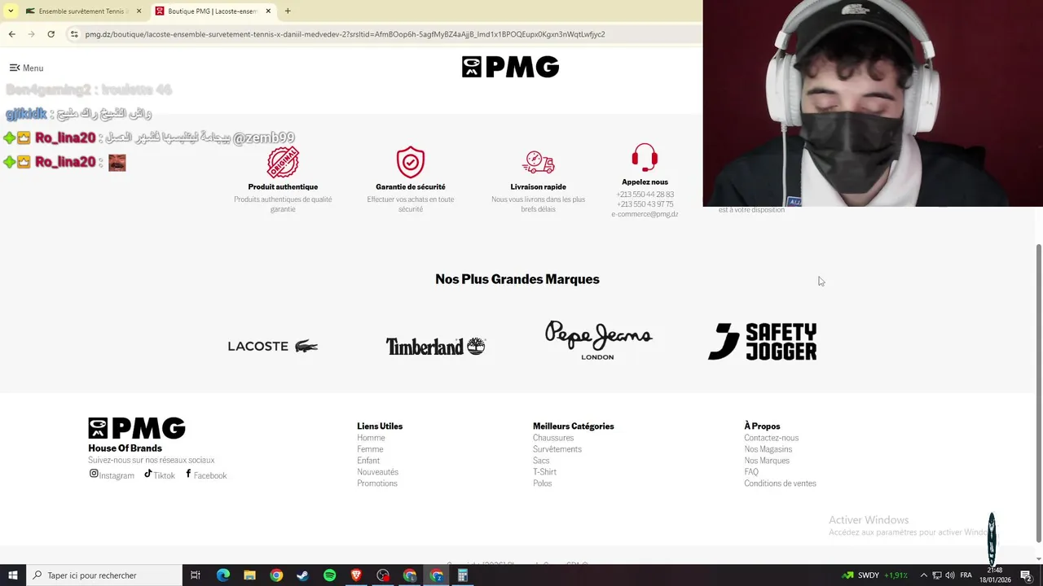The height and width of the screenshot is (586, 1043).
Task: Open Chaussures category link
Action: [x=553, y=438]
